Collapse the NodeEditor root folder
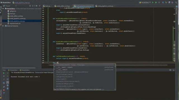 tap(3, 9)
